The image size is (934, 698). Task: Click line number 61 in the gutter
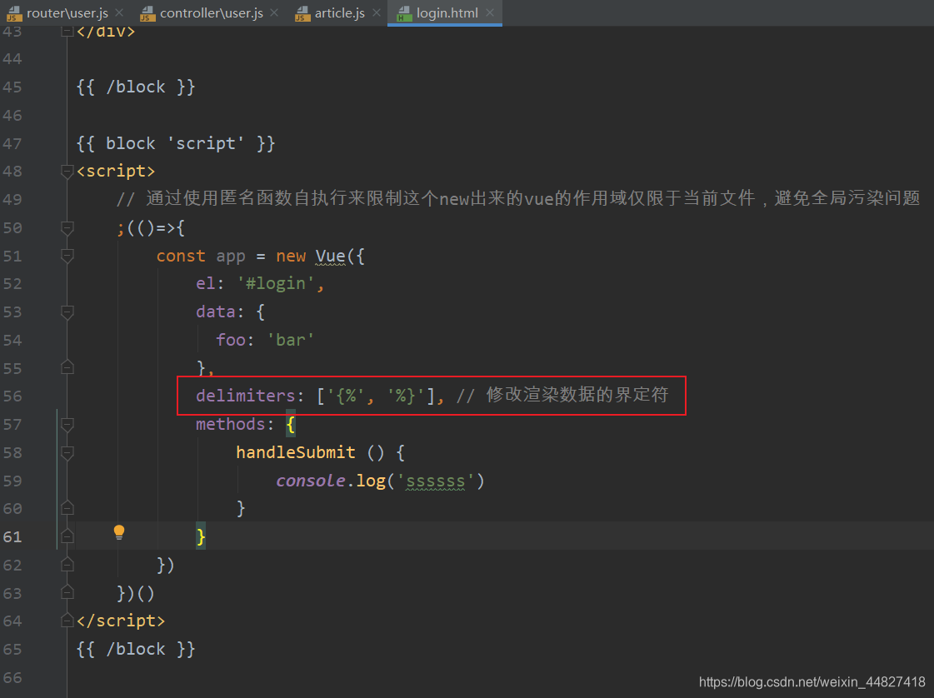(x=12, y=537)
